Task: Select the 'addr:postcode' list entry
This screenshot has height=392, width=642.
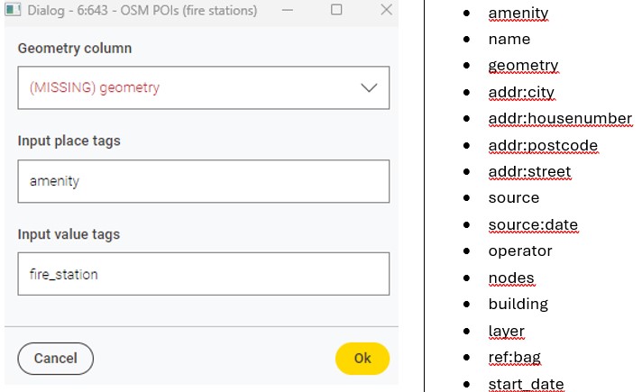Action: tap(542, 145)
